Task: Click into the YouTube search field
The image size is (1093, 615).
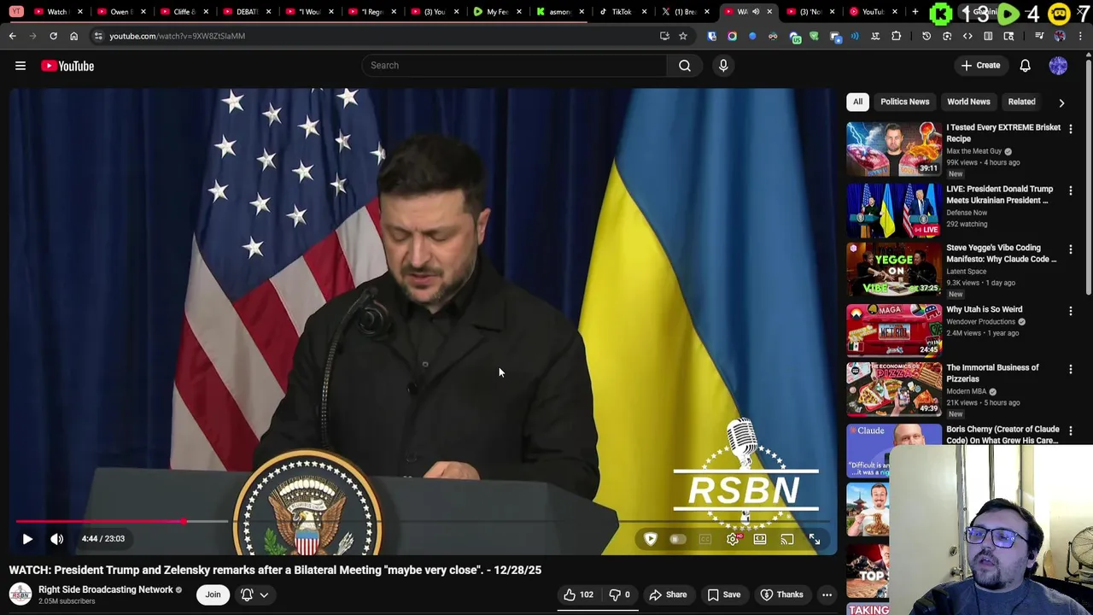Action: pos(515,65)
